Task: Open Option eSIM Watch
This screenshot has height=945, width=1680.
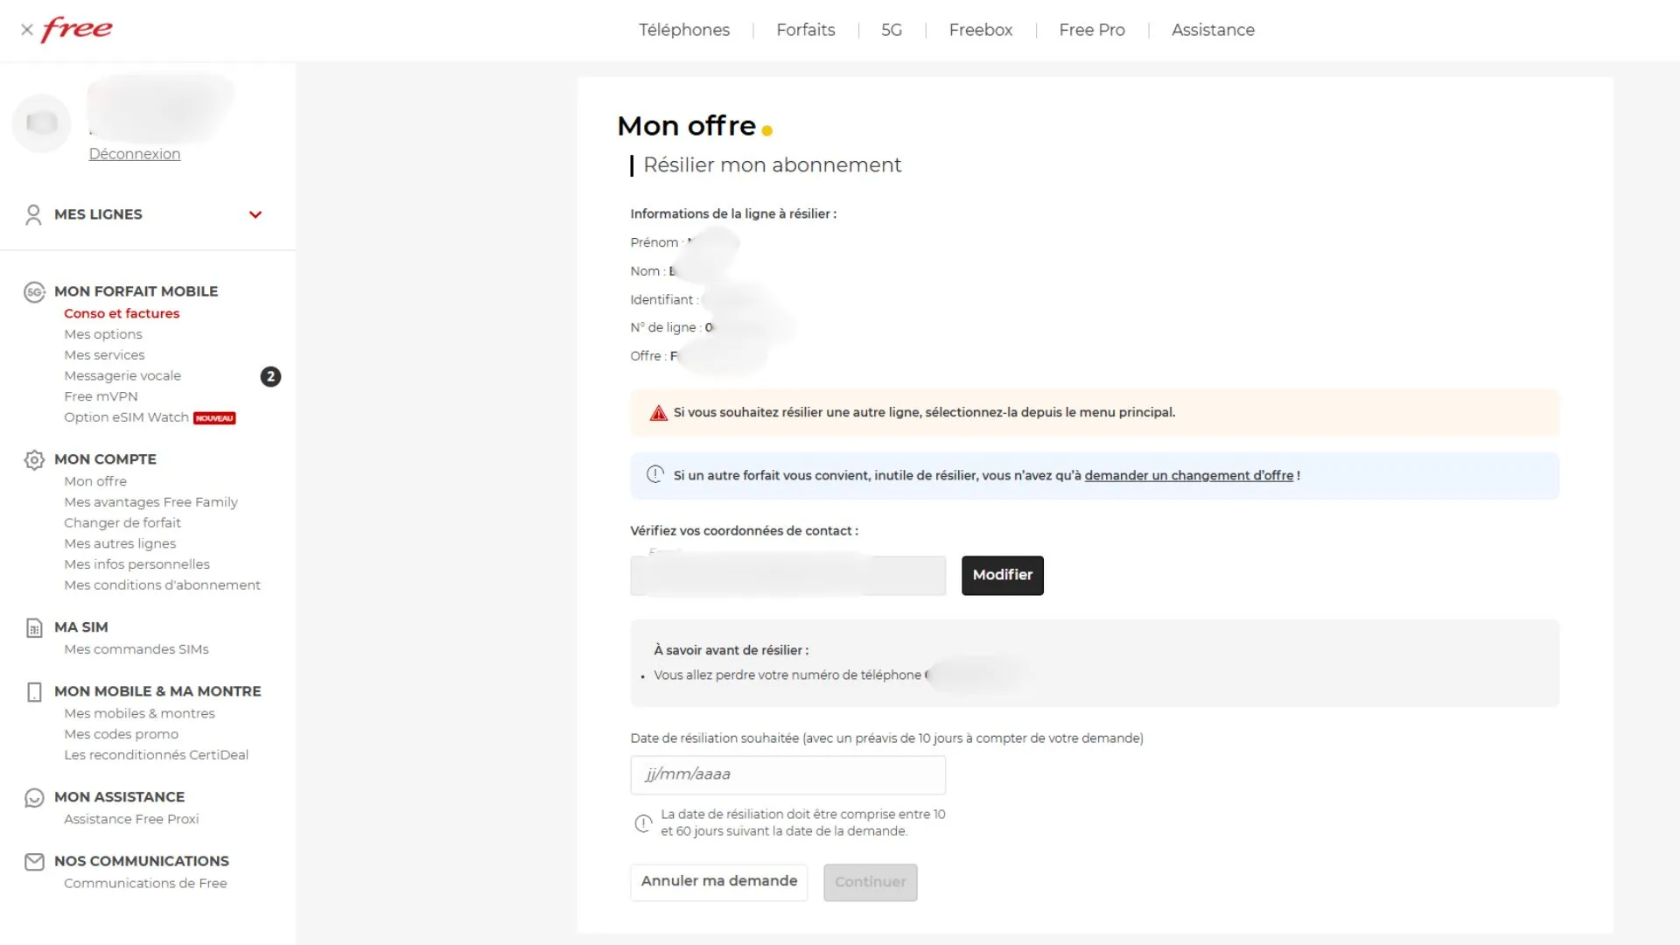Action: pos(126,417)
